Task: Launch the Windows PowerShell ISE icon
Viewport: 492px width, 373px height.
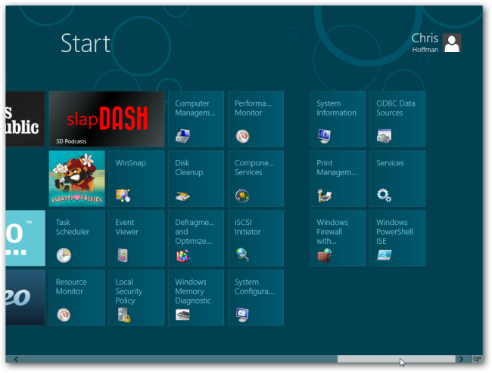Action: pyautogui.click(x=384, y=254)
